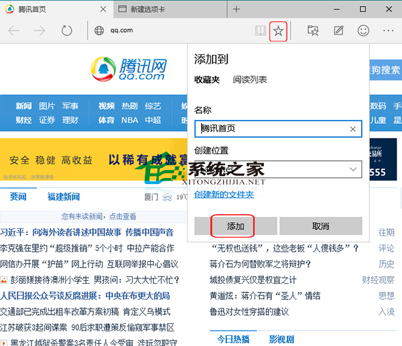
Task: Click the browser forward arrow
Action: pyautogui.click(x=40, y=31)
